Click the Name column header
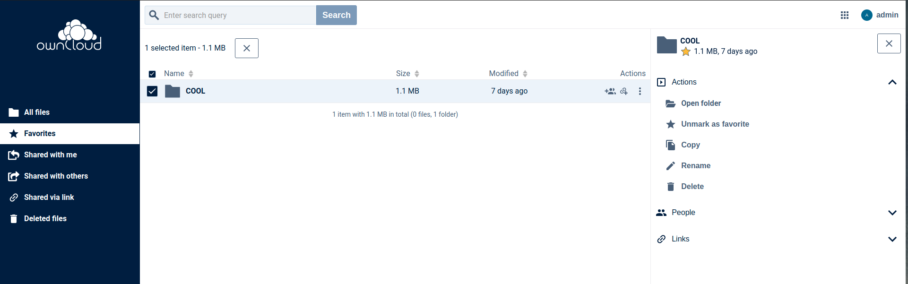Viewport: 908px width, 284px height. (x=174, y=74)
